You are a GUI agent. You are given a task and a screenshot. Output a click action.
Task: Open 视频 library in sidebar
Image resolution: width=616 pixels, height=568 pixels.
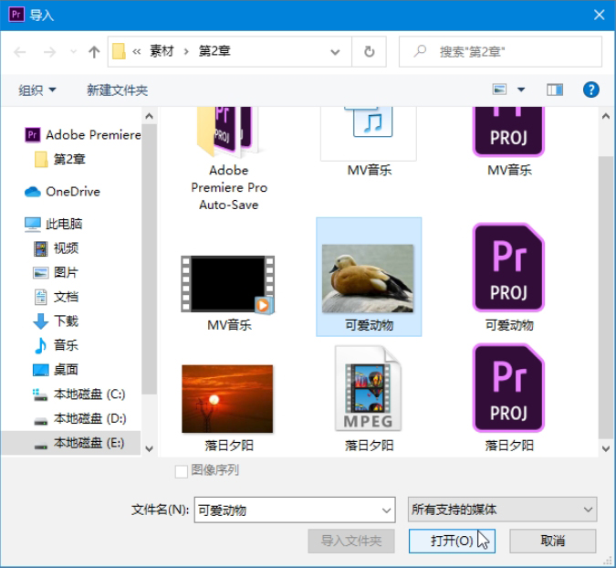click(x=56, y=248)
